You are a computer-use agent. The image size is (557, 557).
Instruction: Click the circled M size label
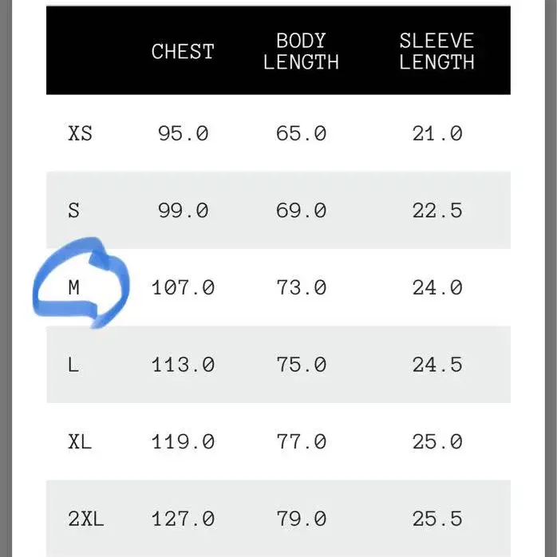point(73,287)
